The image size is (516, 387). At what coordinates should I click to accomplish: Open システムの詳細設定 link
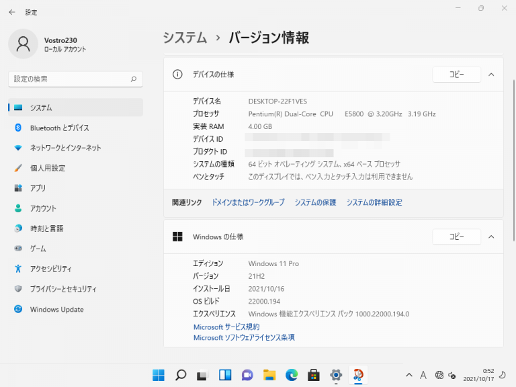tap(374, 202)
